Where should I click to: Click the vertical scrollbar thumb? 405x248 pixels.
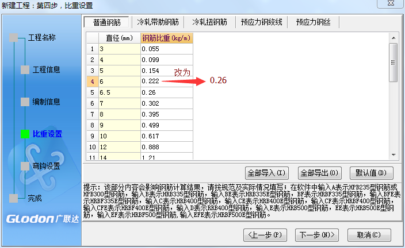point(393,63)
